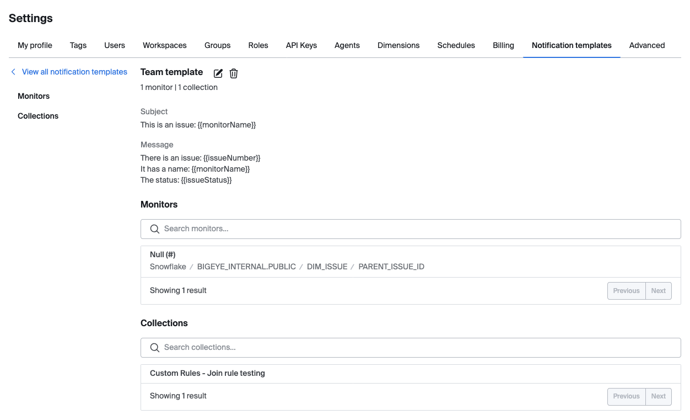
Task: Focus the Search collections field
Action: [411, 347]
